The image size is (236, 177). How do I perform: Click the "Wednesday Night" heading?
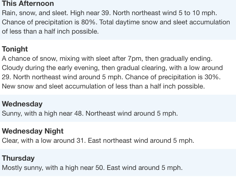tap(32, 131)
